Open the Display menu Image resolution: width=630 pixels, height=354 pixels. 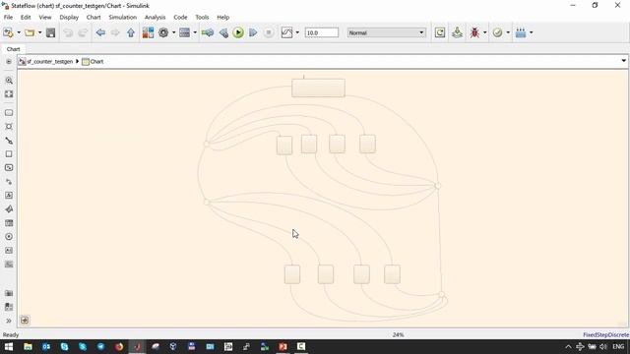click(69, 18)
